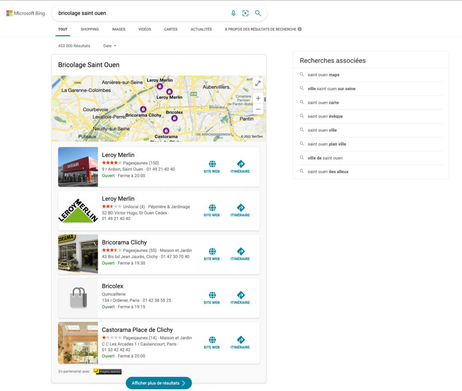Zoom in on the map with the plus icon
The height and width of the screenshot is (391, 462).
tap(258, 98)
